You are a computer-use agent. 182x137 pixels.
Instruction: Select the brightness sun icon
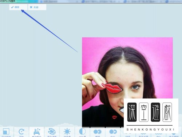click(67, 132)
